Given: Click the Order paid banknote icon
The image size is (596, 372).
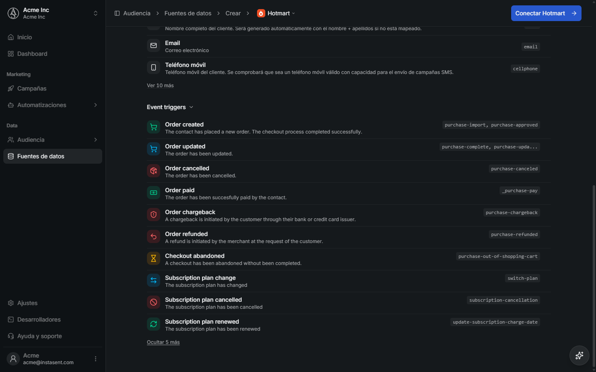Looking at the screenshot, I should 154,193.
